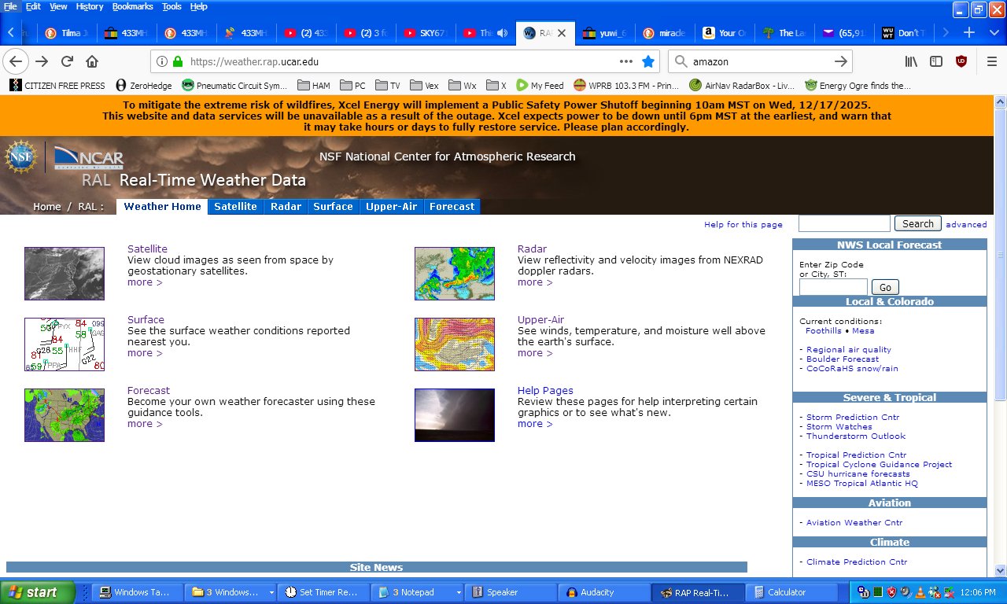
Task: Click the Search button on page
Action: tap(917, 223)
